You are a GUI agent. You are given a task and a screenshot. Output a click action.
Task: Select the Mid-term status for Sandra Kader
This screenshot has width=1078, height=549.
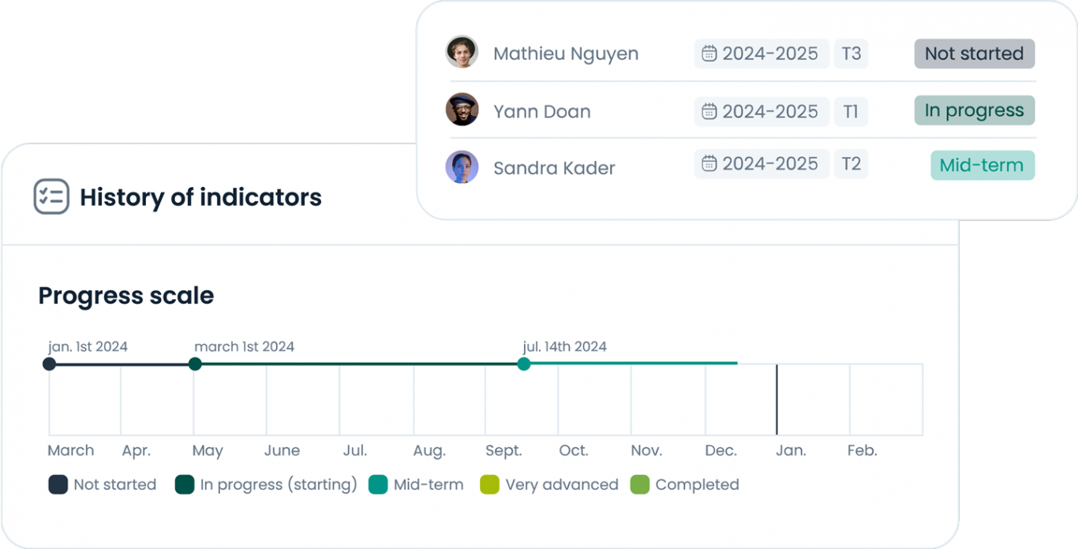pos(982,165)
